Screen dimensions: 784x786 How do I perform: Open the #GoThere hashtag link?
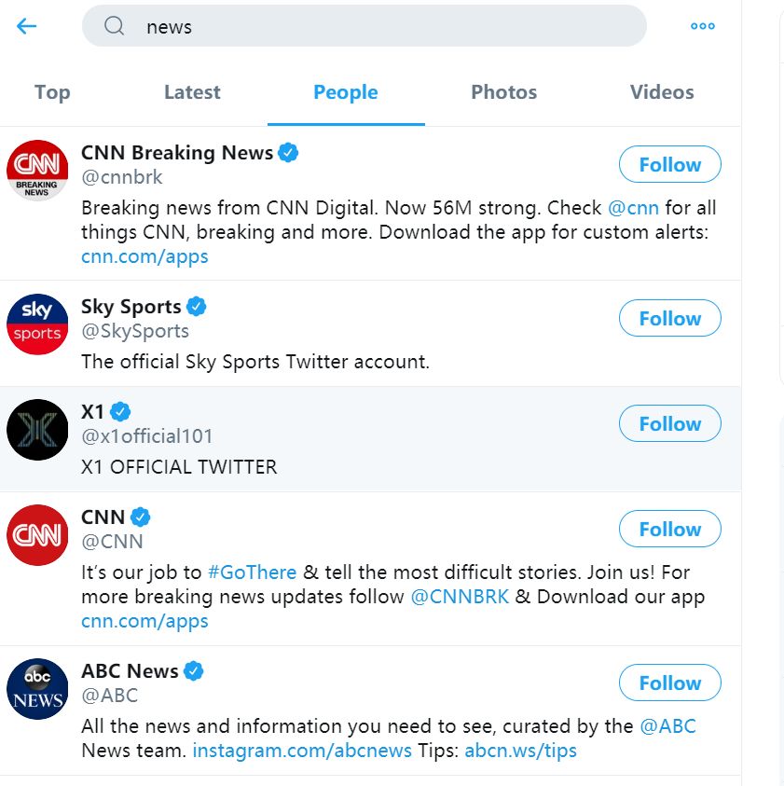pyautogui.click(x=252, y=572)
